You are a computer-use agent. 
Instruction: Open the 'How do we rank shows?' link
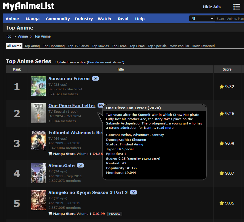106,62
